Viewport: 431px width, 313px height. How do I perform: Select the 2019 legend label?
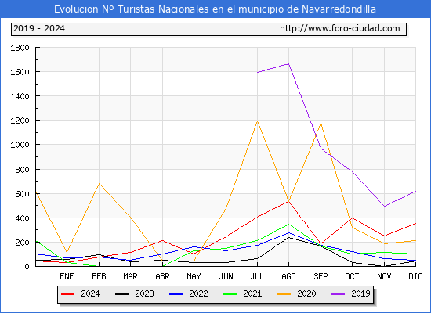(360, 293)
